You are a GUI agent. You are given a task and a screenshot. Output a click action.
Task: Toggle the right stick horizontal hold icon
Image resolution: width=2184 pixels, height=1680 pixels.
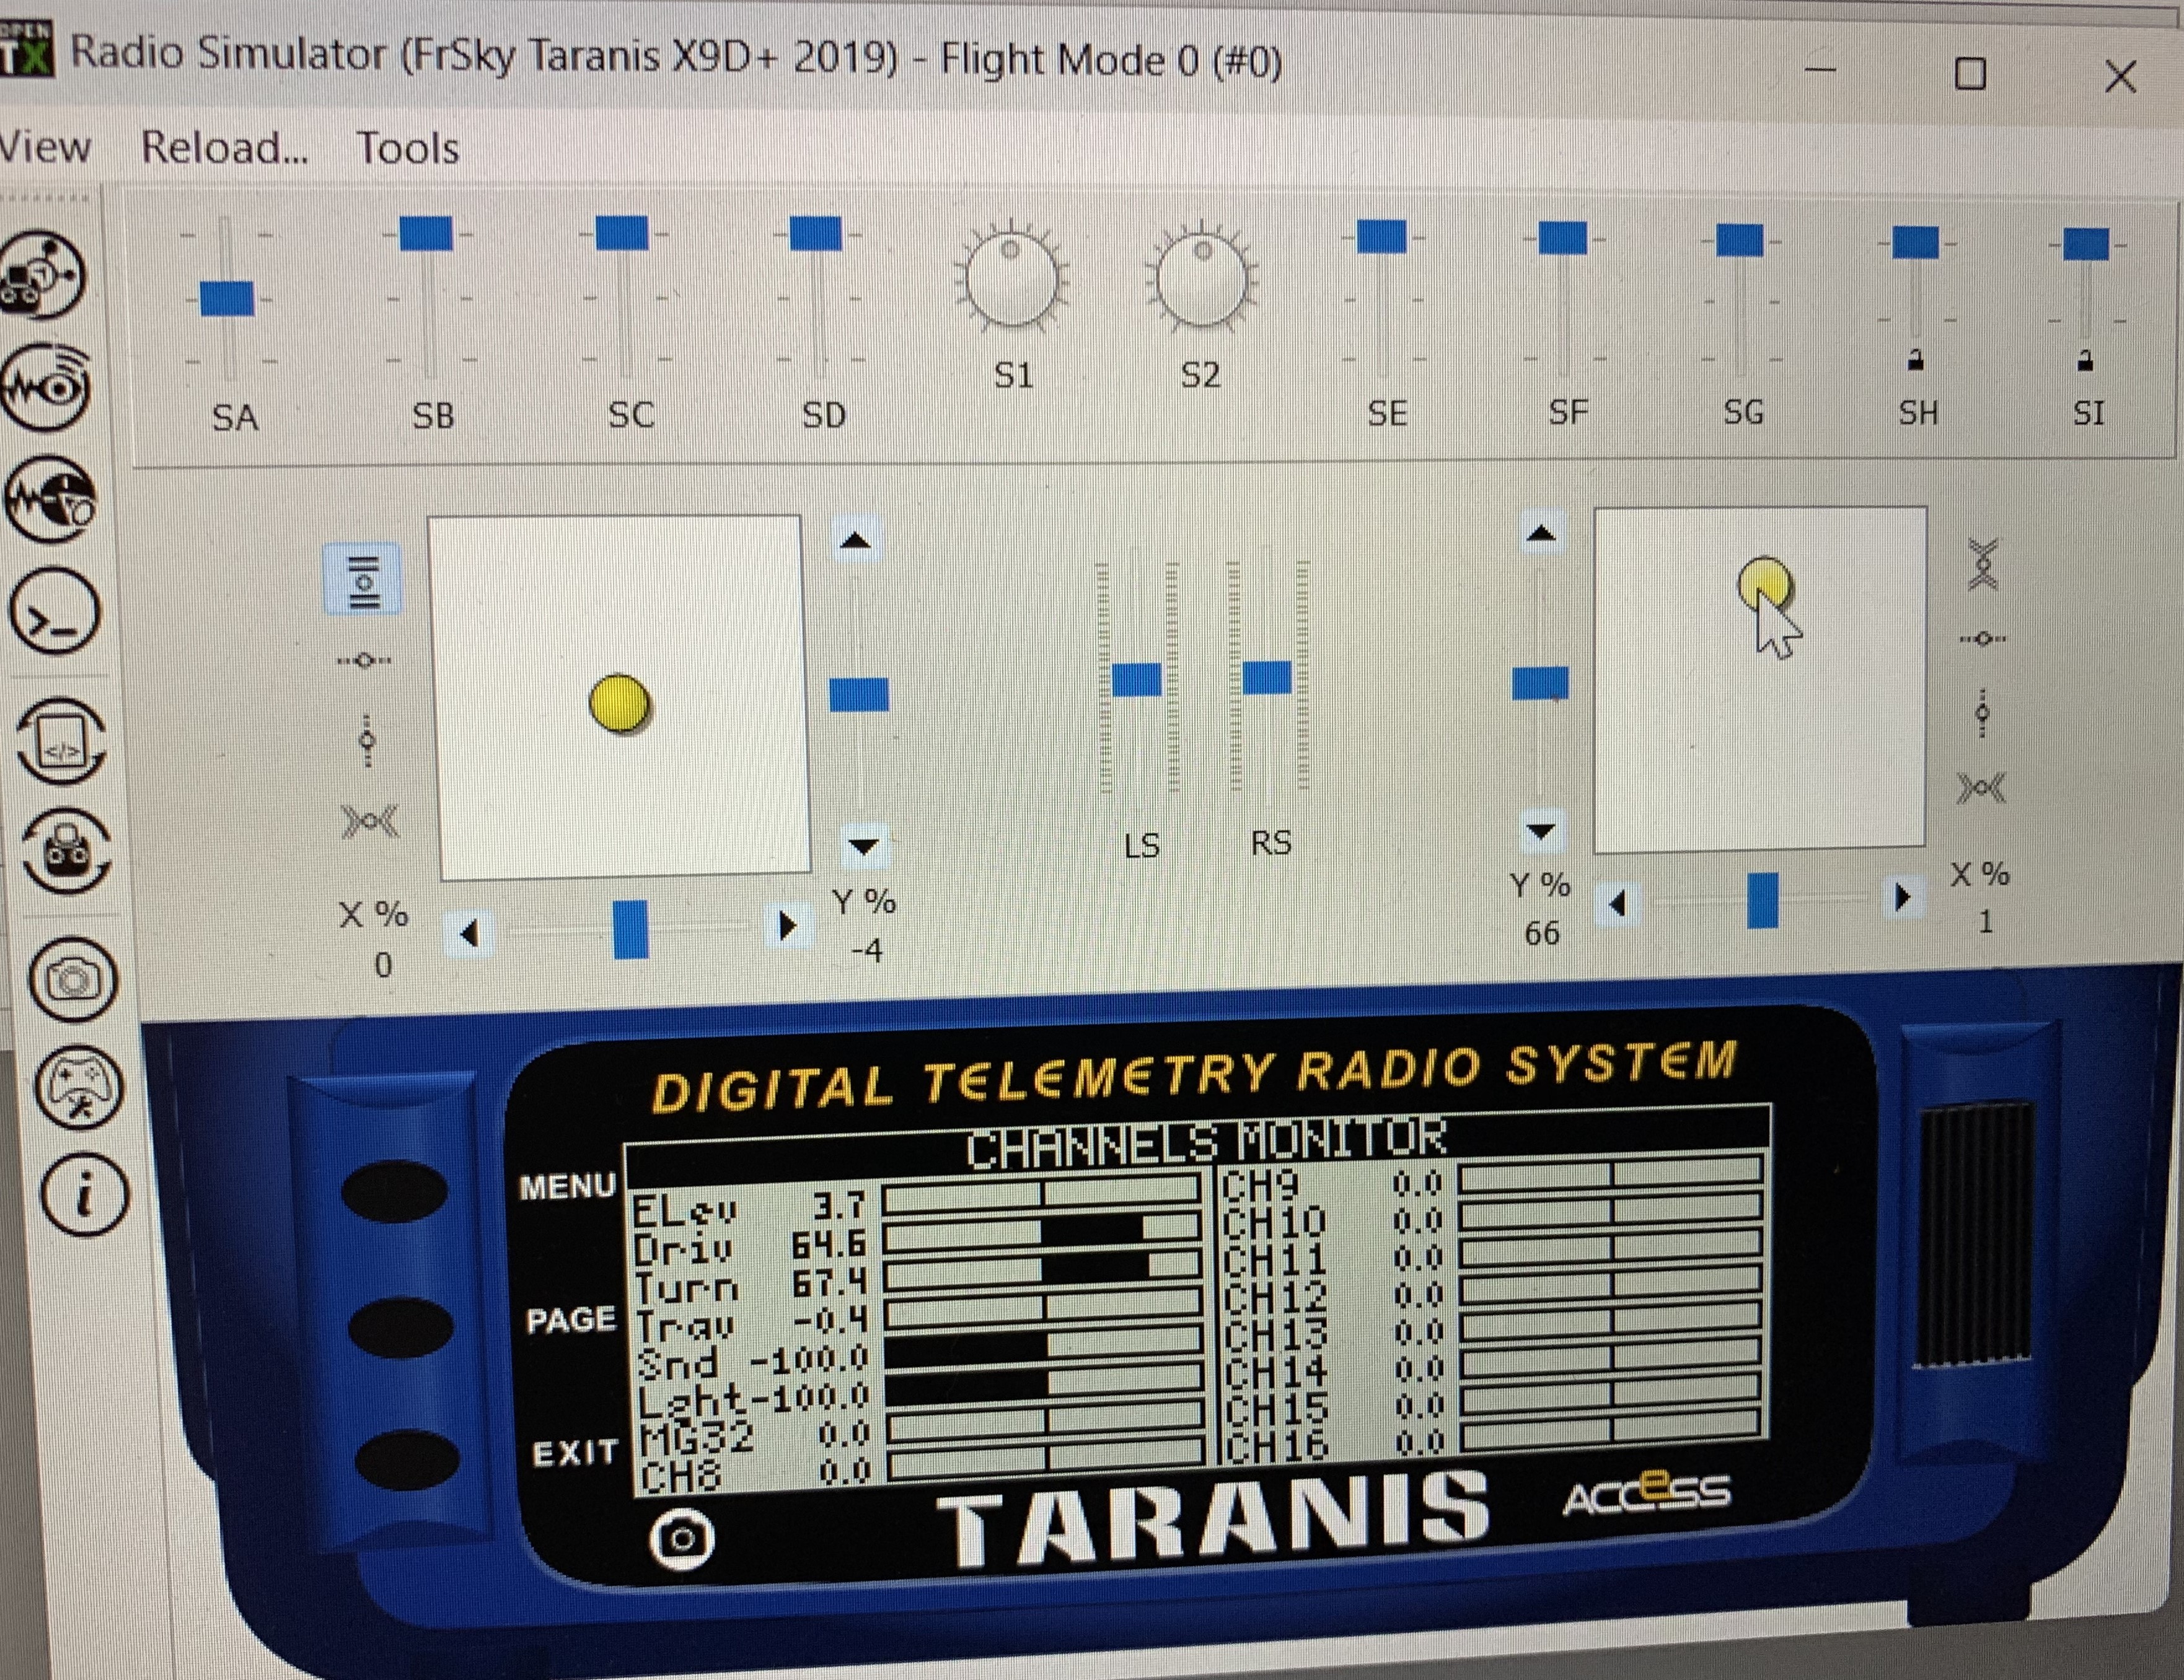click(1983, 640)
